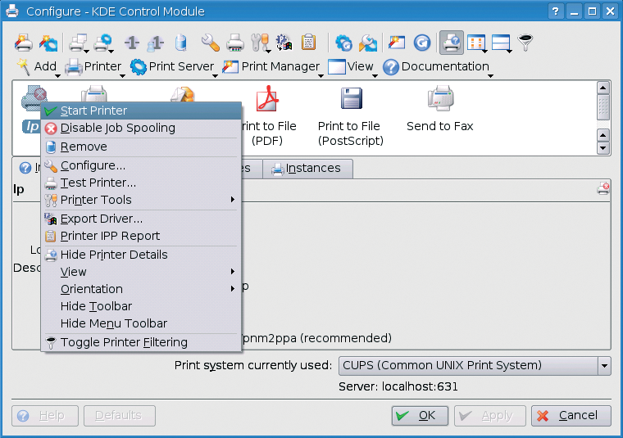Screen dimensions: 623x438
Task: Open Printer IPP Report from the context menu
Action: 141,236
